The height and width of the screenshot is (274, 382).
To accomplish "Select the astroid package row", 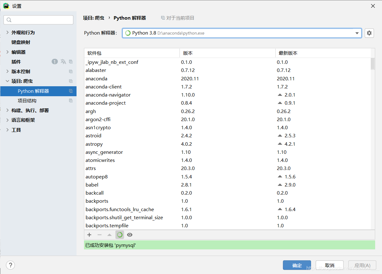I will click(227, 135).
